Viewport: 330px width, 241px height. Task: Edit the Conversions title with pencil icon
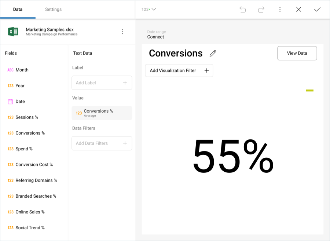pos(213,54)
